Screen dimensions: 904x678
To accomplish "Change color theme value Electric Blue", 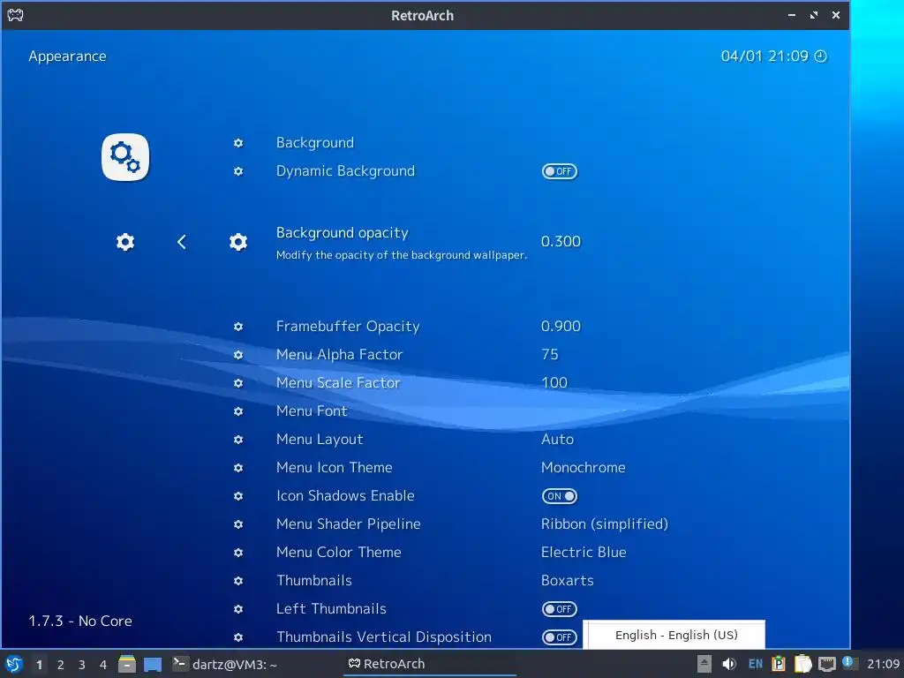I will coord(584,553).
